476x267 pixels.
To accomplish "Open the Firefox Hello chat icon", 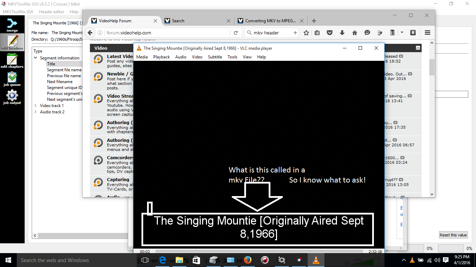I will 367,33.
